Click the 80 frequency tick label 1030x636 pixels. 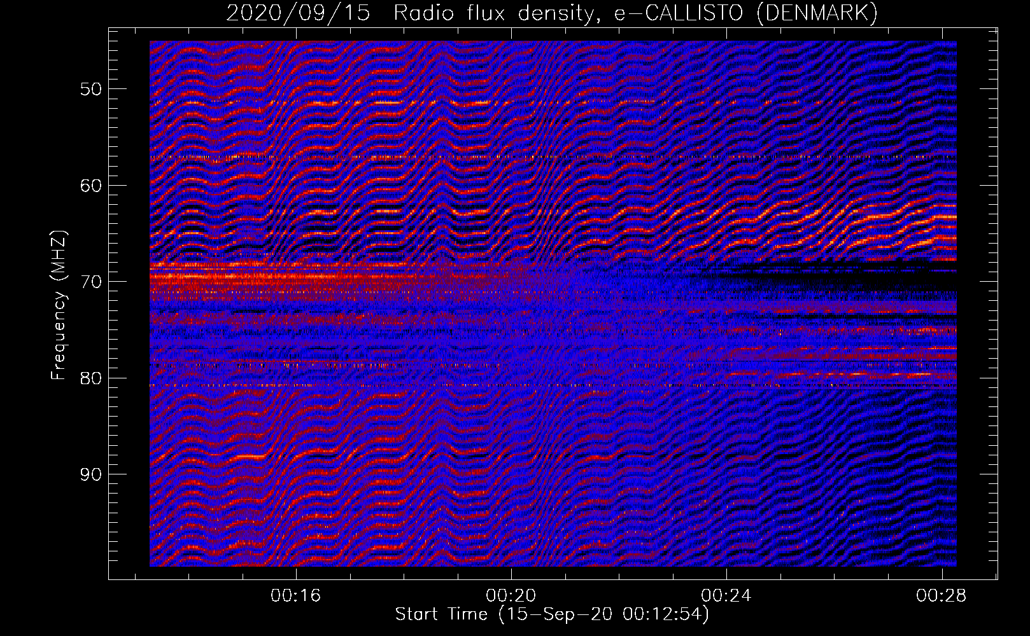point(90,378)
